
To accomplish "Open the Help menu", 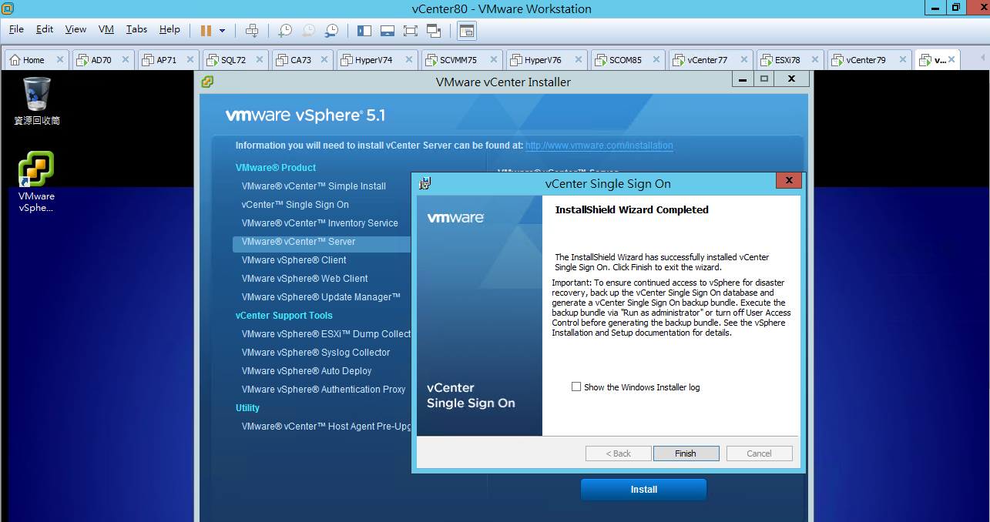I will click(x=169, y=29).
